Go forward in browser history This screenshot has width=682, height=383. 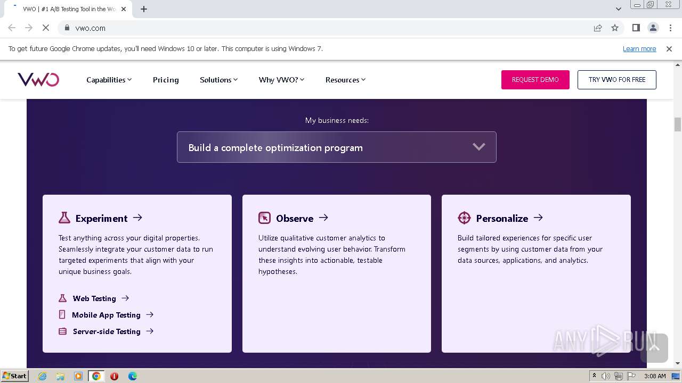(x=29, y=28)
